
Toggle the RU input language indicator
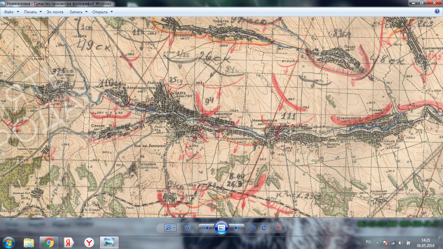tap(368, 242)
